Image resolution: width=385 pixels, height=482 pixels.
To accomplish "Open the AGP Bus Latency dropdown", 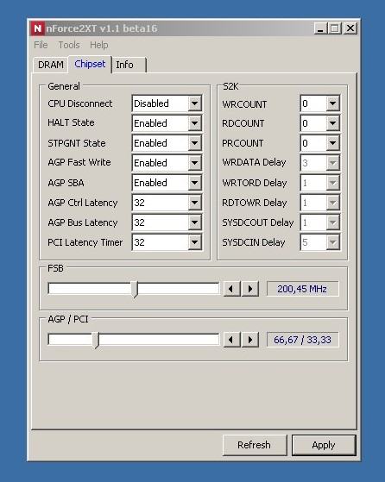I will tap(195, 222).
